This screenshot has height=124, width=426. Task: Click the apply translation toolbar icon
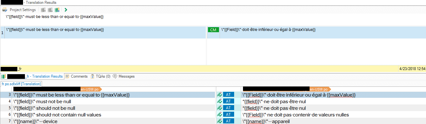[x=57, y=10]
